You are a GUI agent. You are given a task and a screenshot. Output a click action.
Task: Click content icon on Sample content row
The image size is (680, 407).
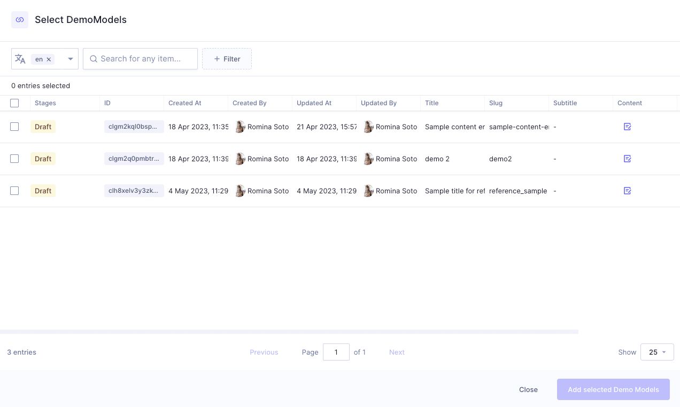[x=627, y=127]
